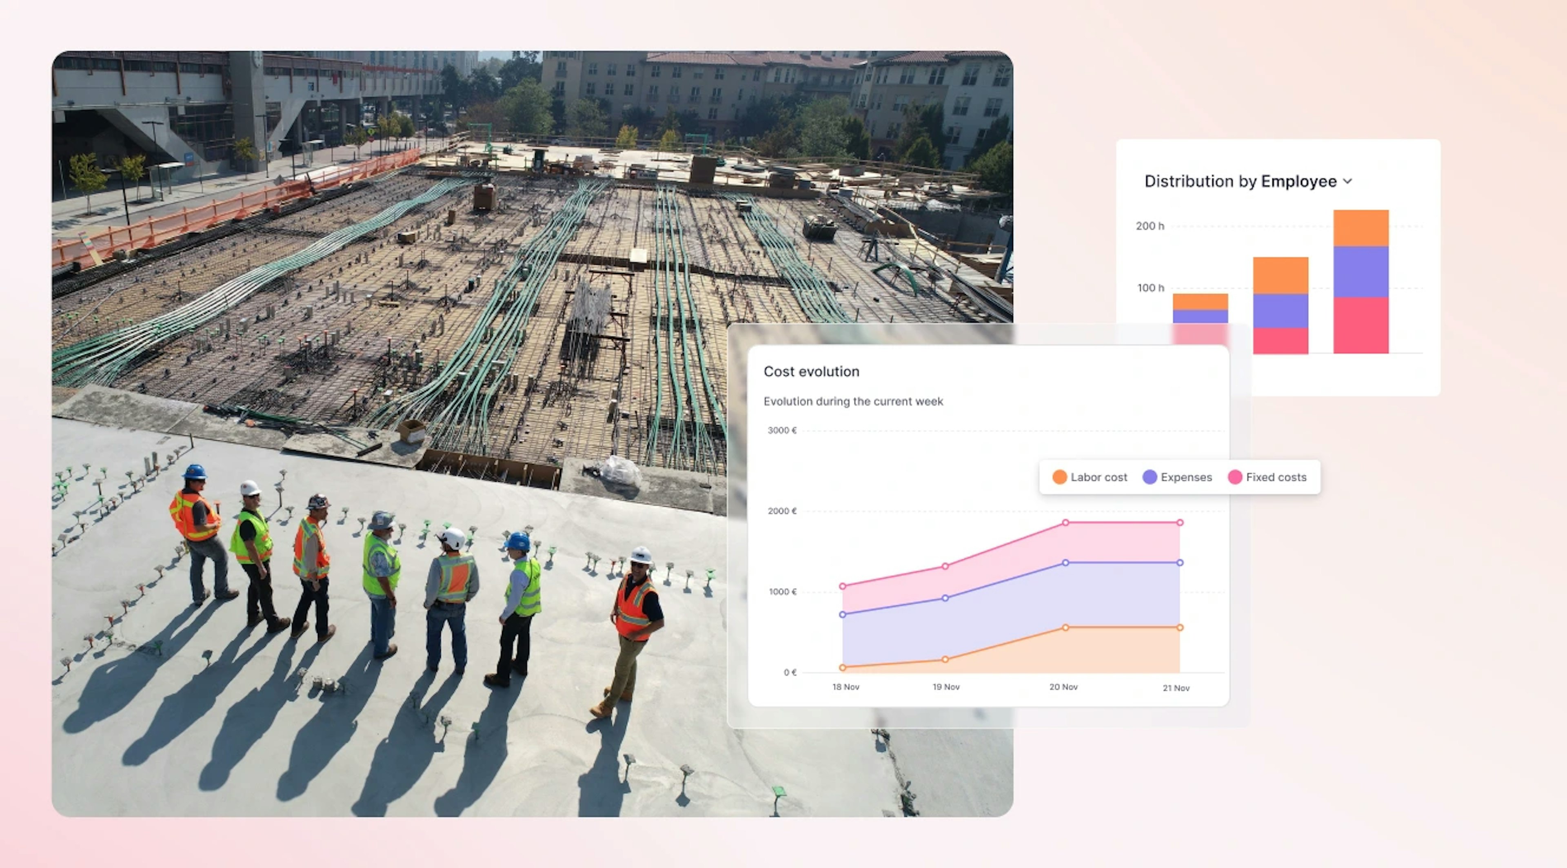Select the middle bar's purple segment

point(1281,311)
